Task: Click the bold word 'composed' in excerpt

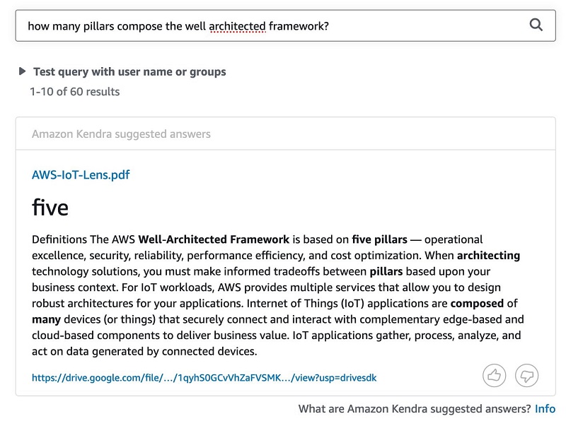Action: click(x=477, y=304)
